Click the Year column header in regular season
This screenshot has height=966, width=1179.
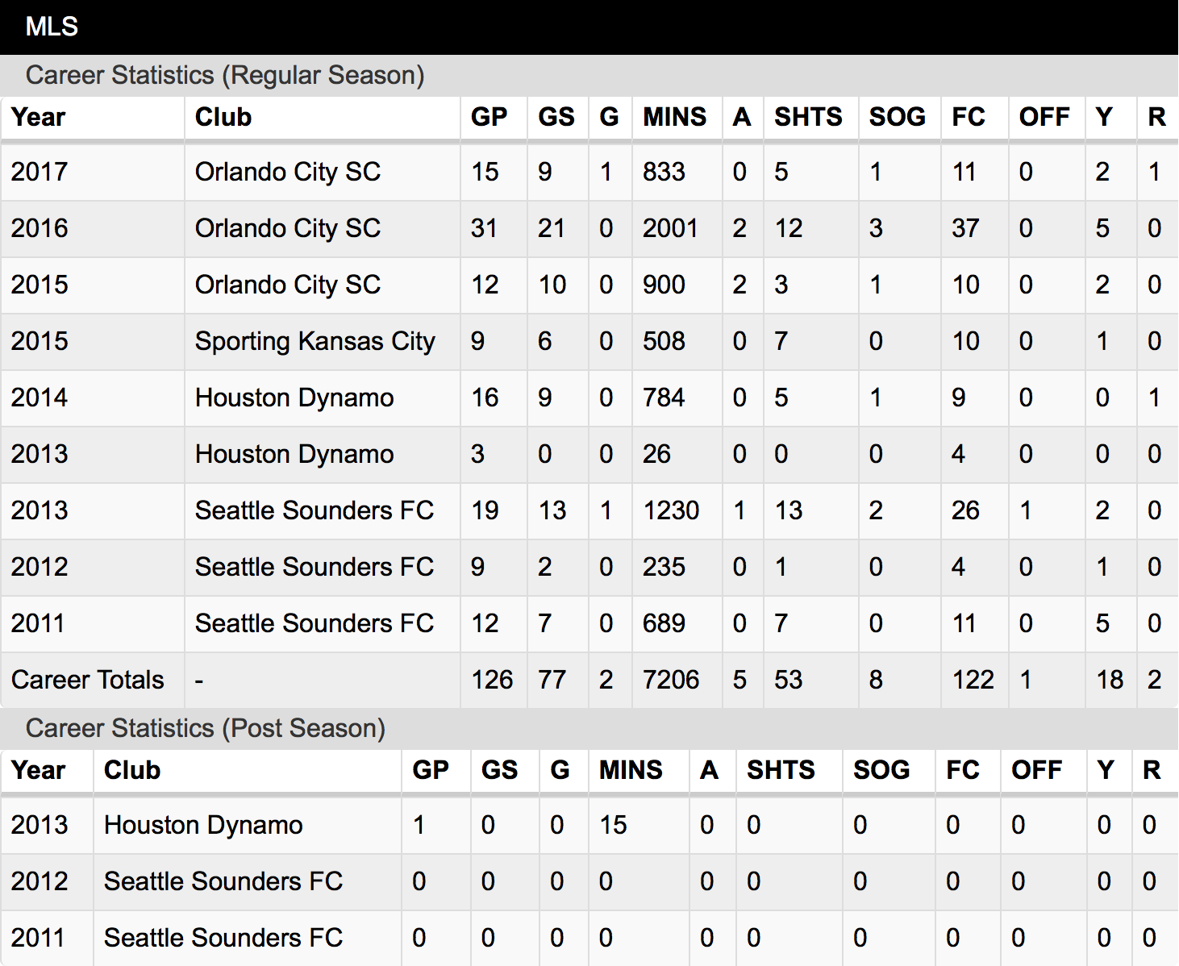(x=38, y=117)
